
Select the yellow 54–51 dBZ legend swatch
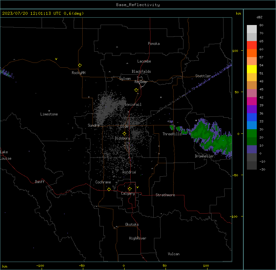(x=252, y=69)
